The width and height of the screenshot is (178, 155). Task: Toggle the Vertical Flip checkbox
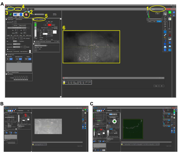click(8, 51)
